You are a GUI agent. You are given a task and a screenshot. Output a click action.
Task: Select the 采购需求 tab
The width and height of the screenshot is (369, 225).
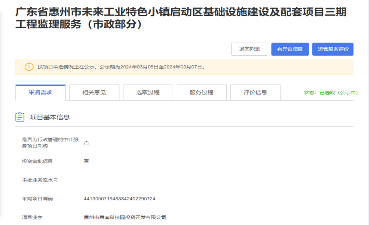pos(40,92)
